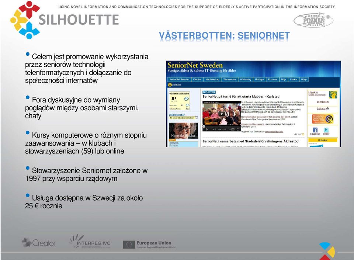The width and height of the screenshot is (354, 260).
Task: Click the video player's small play control
Action: 207,129
